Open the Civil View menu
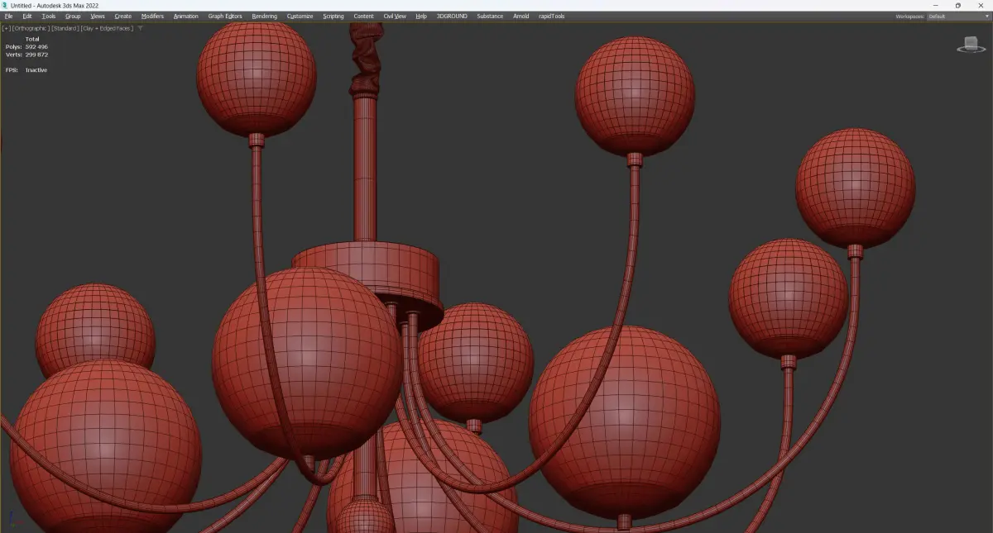The image size is (993, 533). 395,16
